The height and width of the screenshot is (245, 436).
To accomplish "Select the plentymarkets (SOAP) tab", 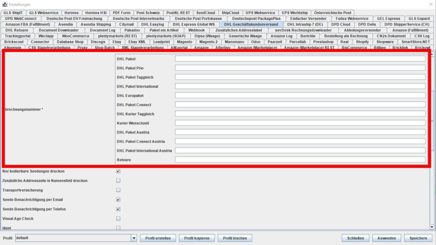I will [166, 36].
